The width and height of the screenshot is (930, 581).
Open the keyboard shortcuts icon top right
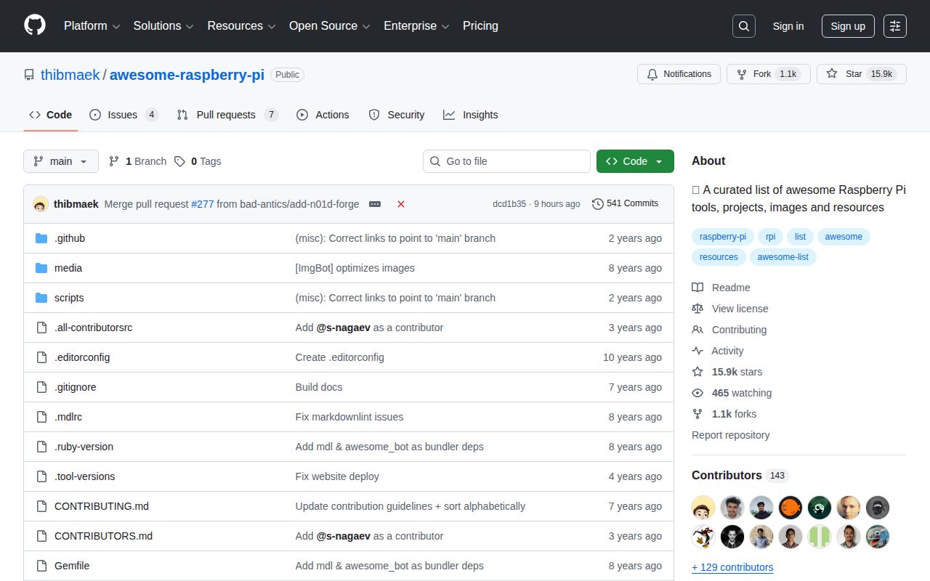click(x=894, y=26)
